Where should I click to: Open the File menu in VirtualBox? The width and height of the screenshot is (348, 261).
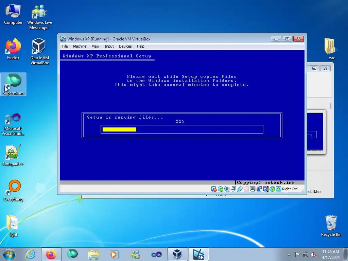click(x=65, y=46)
